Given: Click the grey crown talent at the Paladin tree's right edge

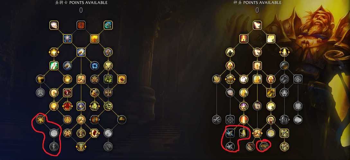Looking at the screenshot, I should (x=122, y=120).
